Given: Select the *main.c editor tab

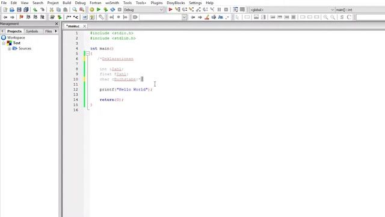Looking at the screenshot, I should point(73,26).
